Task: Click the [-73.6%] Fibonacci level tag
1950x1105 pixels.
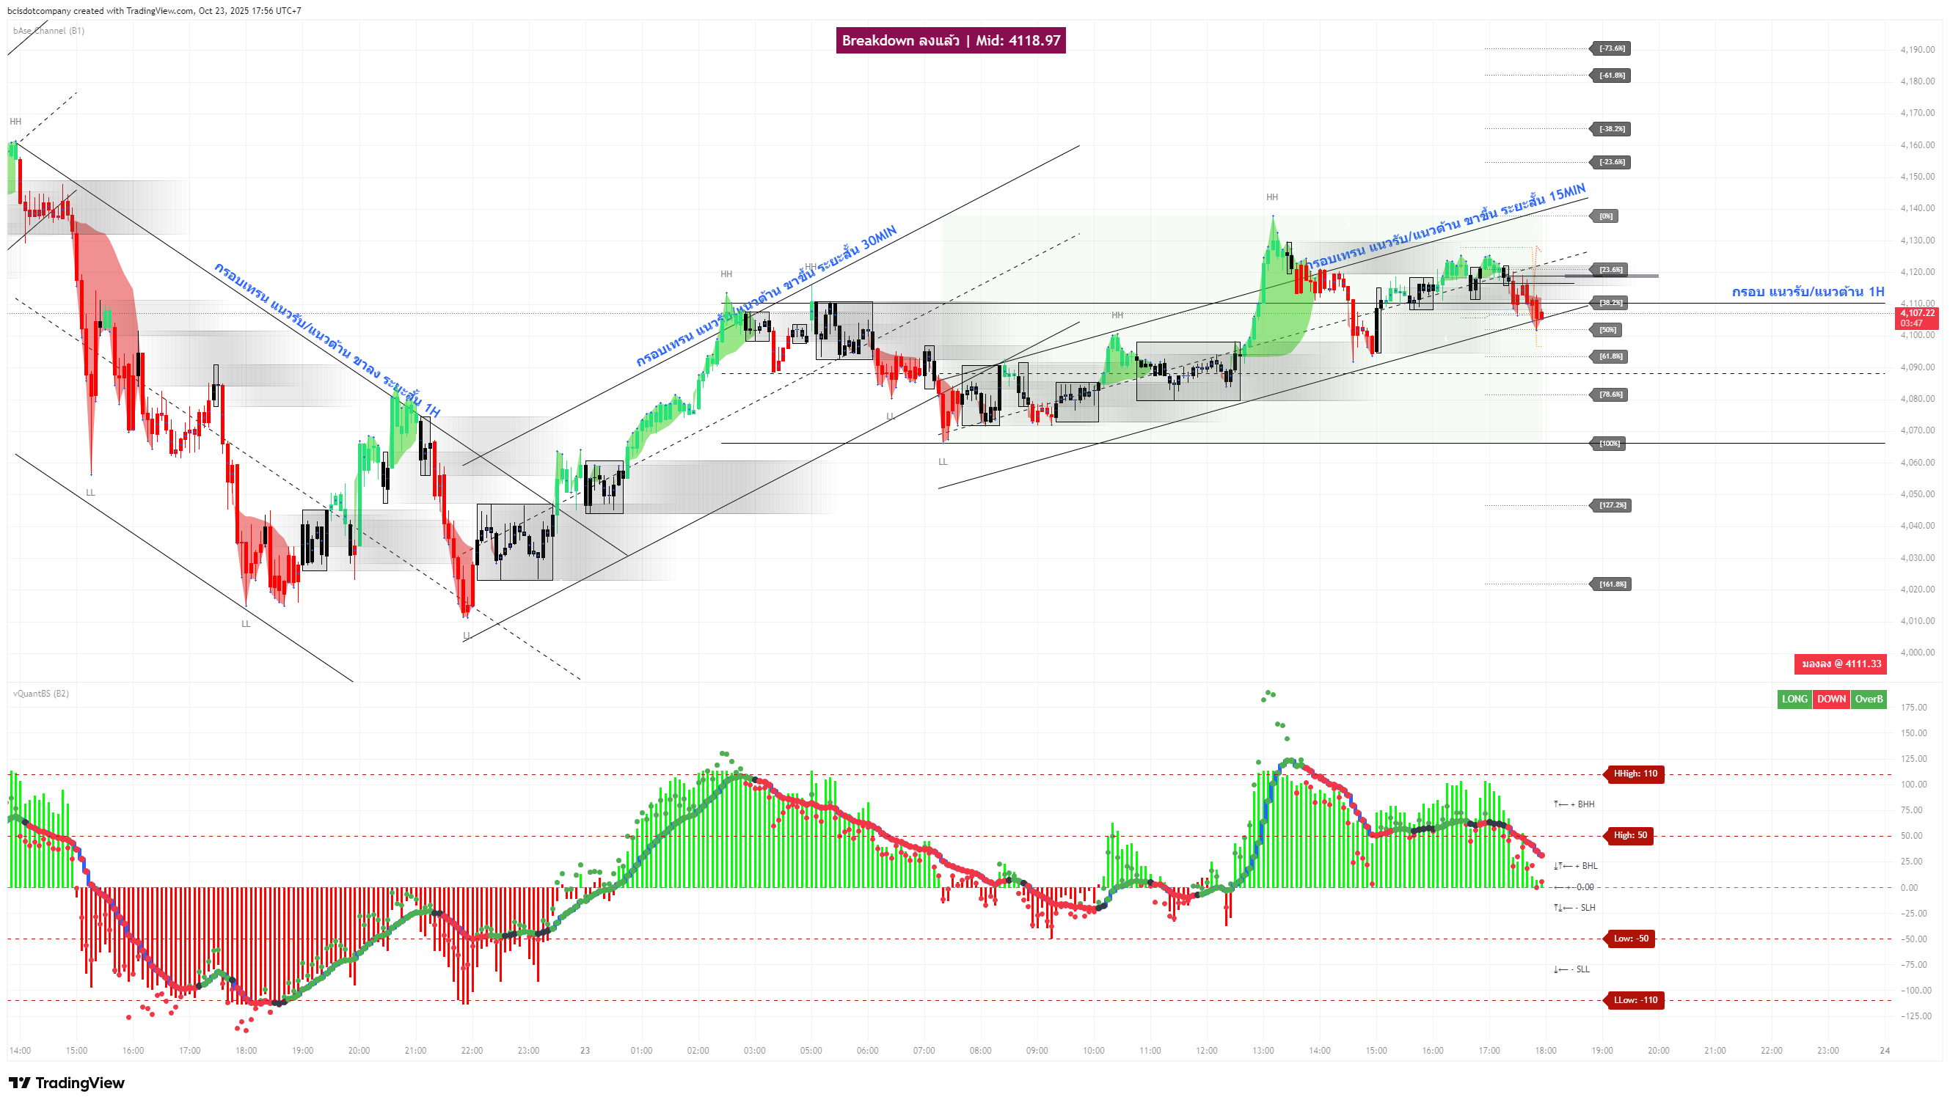Action: [x=1611, y=48]
